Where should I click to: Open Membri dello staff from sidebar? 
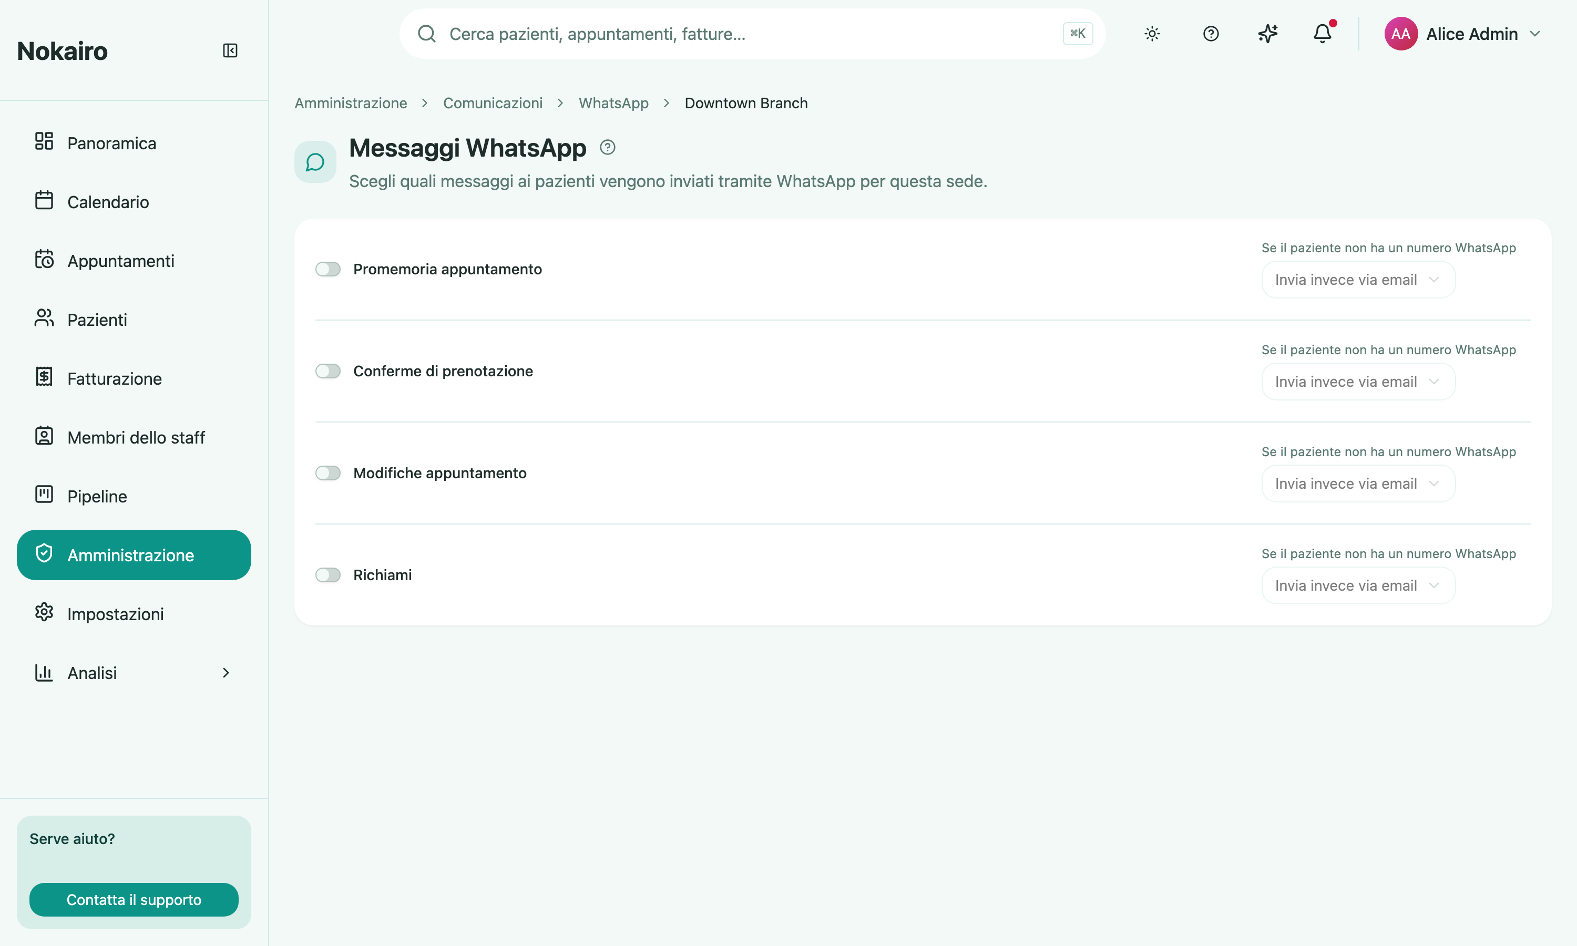[134, 437]
